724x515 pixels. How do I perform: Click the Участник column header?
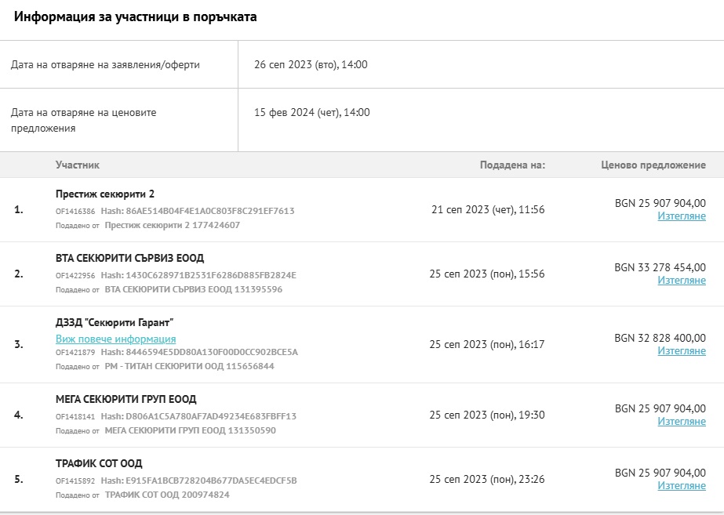click(78, 165)
